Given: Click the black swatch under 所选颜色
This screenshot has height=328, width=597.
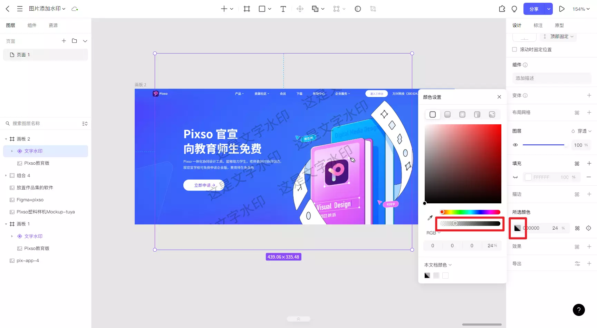Looking at the screenshot, I should point(517,228).
